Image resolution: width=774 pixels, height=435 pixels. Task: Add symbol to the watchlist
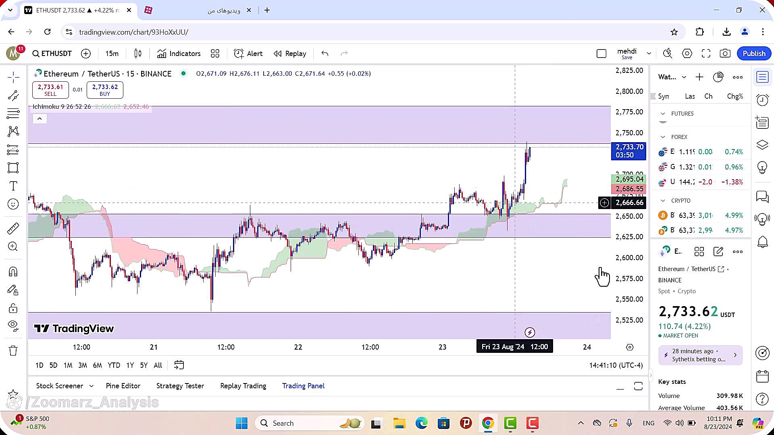click(x=699, y=77)
